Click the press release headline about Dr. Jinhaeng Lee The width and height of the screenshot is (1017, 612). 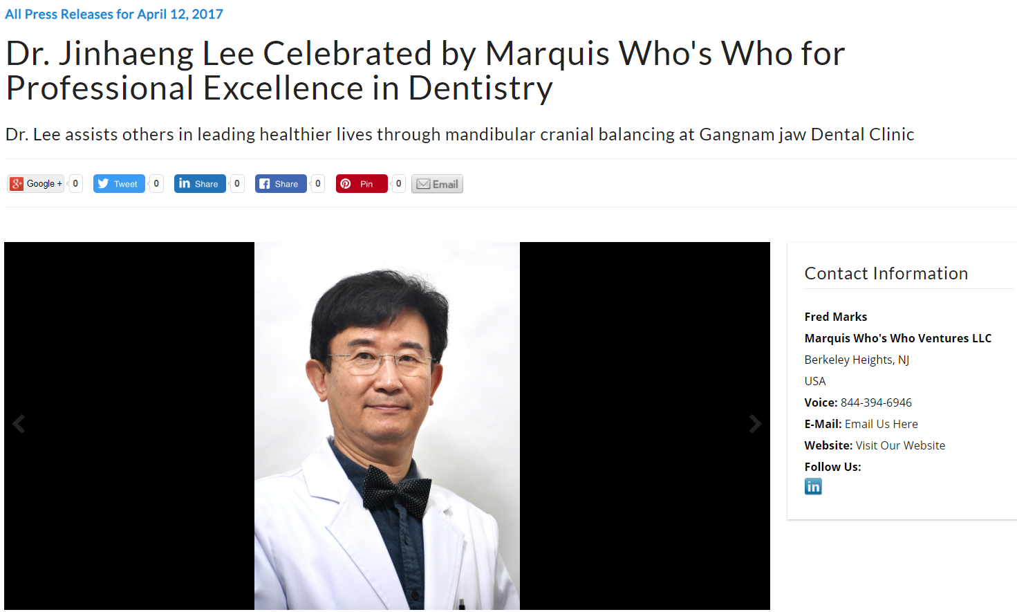[425, 71]
